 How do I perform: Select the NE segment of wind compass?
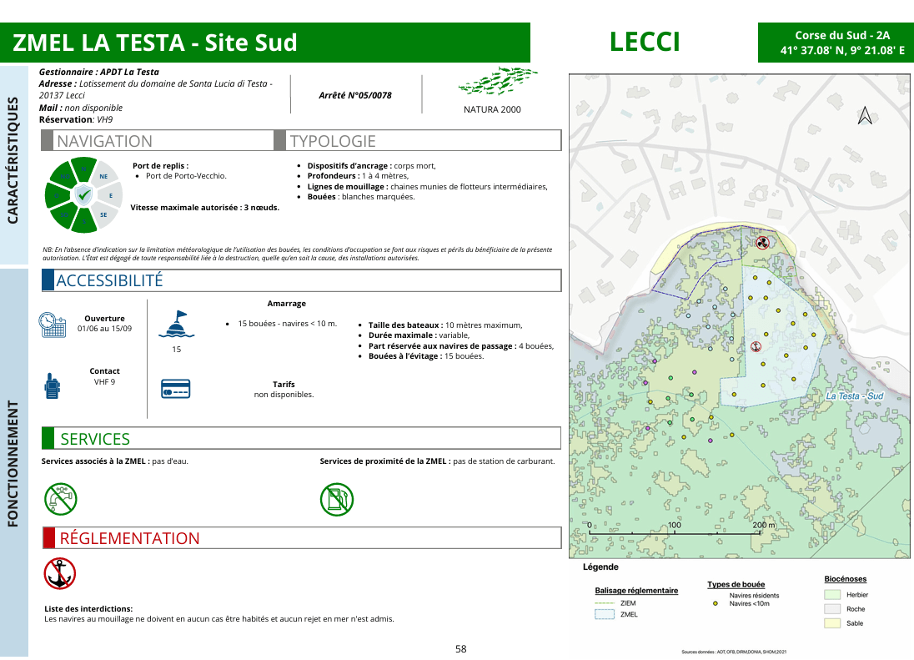(103, 176)
